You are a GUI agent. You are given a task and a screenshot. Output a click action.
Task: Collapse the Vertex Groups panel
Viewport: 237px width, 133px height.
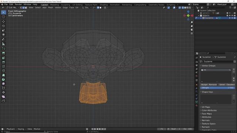[x=208, y=66]
